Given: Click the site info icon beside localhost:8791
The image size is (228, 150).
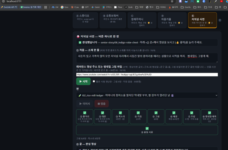Looking at the screenshot, I should 3,1.
